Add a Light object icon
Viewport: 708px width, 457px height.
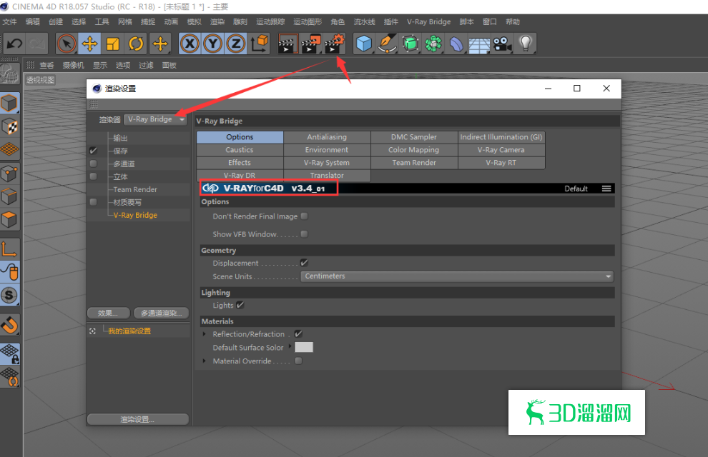click(526, 44)
